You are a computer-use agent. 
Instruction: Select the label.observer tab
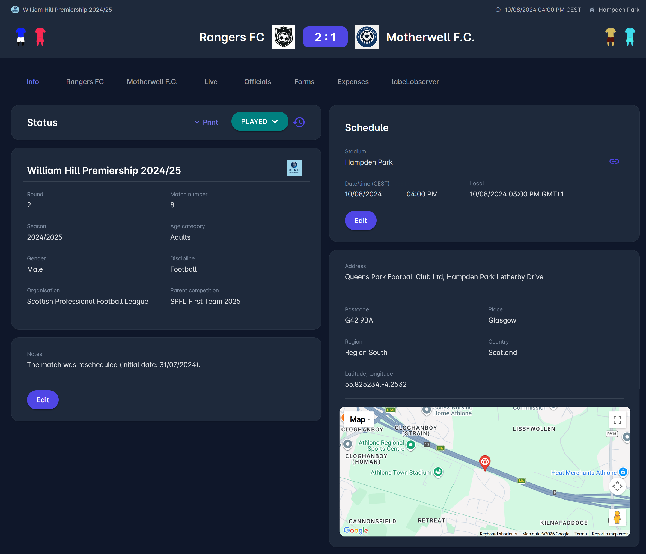415,82
